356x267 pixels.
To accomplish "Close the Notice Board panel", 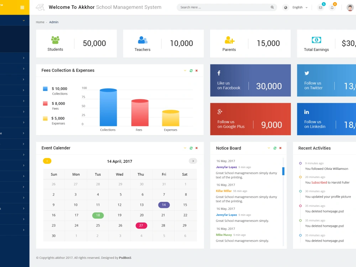I will click(281, 148).
